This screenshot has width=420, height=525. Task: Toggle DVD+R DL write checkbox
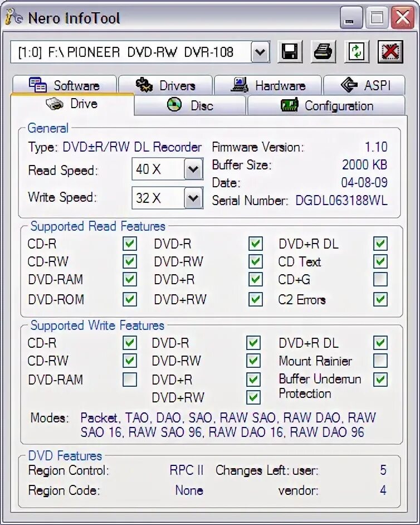[x=380, y=343]
